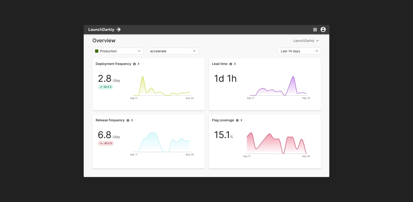Click the green Production color square
Image resolution: width=413 pixels, height=202 pixels.
coord(97,51)
